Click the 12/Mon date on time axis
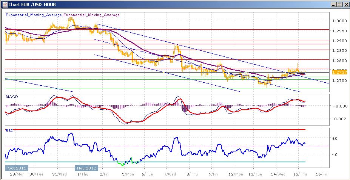Screen dimensions: 350x180 click(237, 175)
